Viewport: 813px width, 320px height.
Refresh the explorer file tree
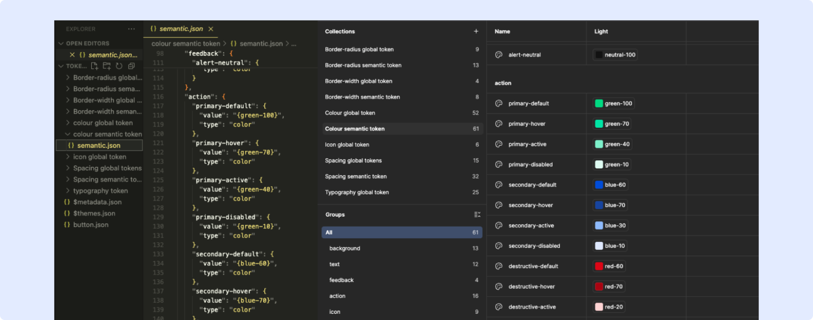coord(119,66)
